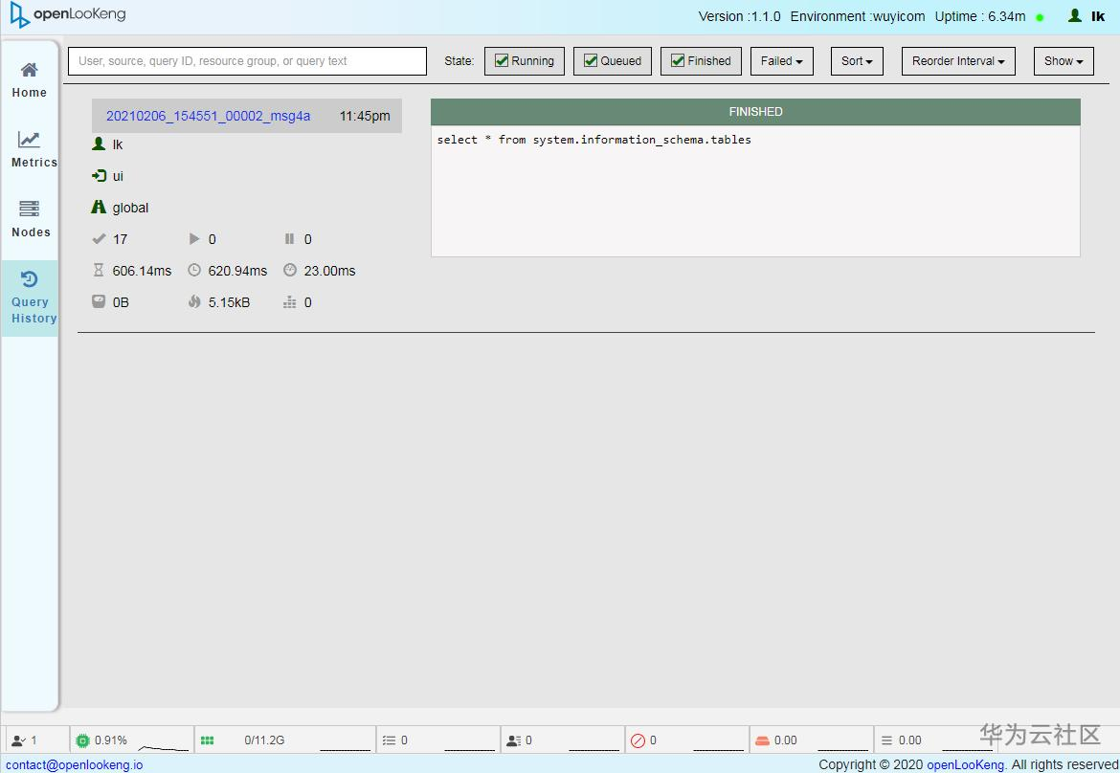Screen dimensions: 1120x773
Task: Click the memory icon beside 0B
Action: point(99,301)
